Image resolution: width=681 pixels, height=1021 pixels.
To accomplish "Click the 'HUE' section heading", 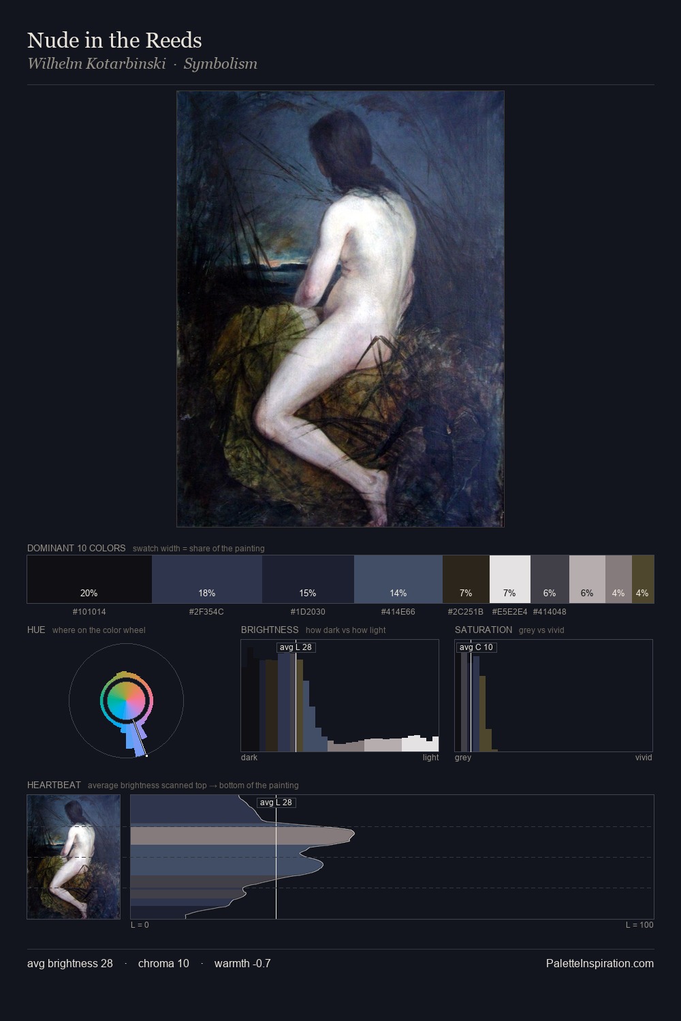I will click(36, 630).
